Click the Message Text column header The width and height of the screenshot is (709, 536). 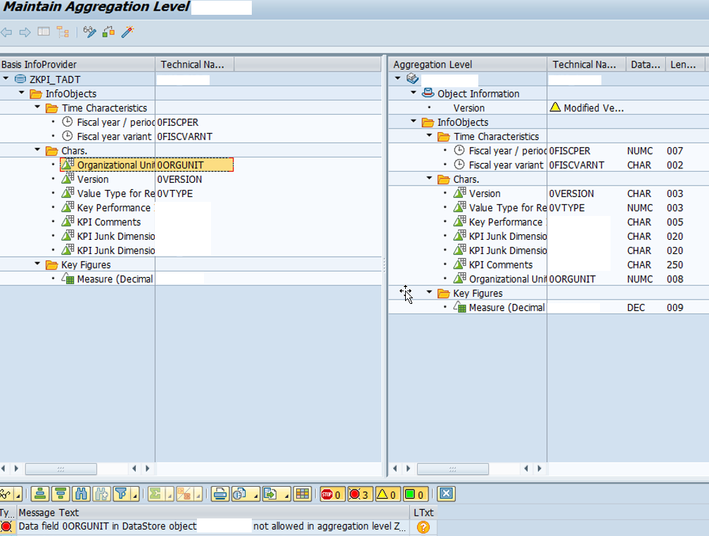click(212, 513)
